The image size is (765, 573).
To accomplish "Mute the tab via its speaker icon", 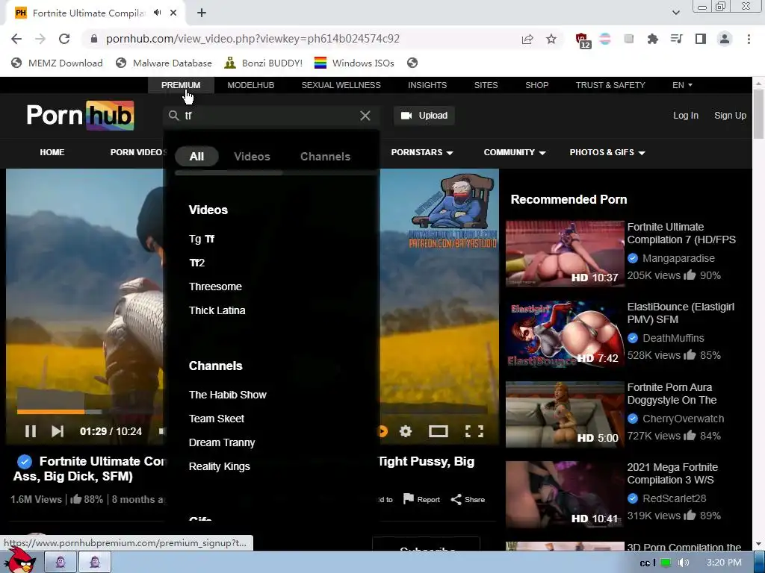I will point(157,13).
